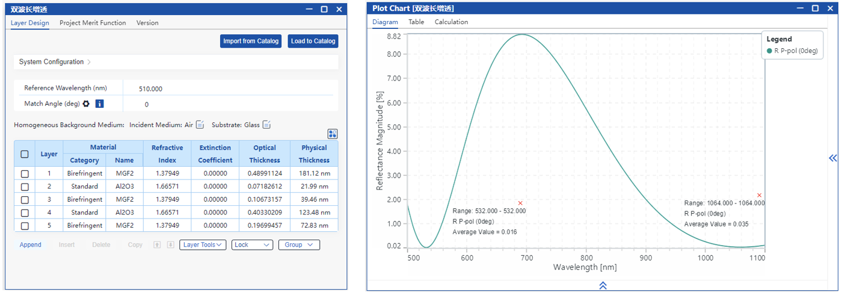Switch to the Layer Design tab

30,23
